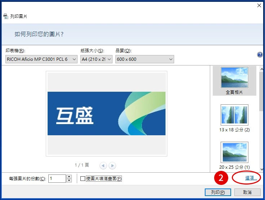The height and width of the screenshot is (200, 265).
Task: Click the copies number input field
Action: click(x=57, y=178)
